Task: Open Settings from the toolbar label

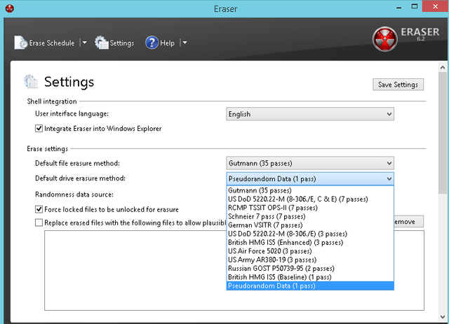Action: click(x=121, y=43)
